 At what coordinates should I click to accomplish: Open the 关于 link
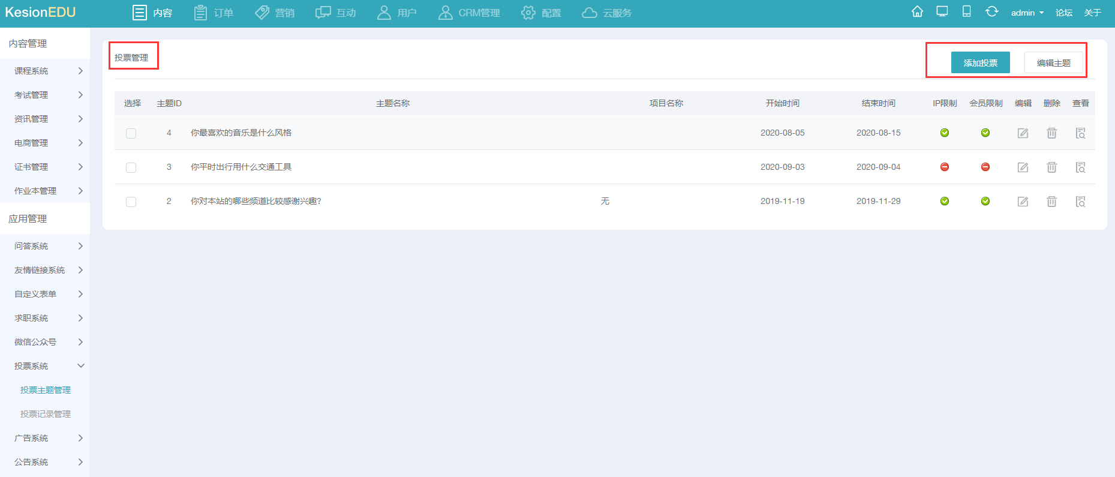1093,13
